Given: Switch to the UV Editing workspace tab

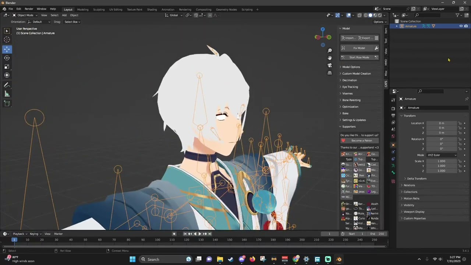Looking at the screenshot, I should (116, 9).
